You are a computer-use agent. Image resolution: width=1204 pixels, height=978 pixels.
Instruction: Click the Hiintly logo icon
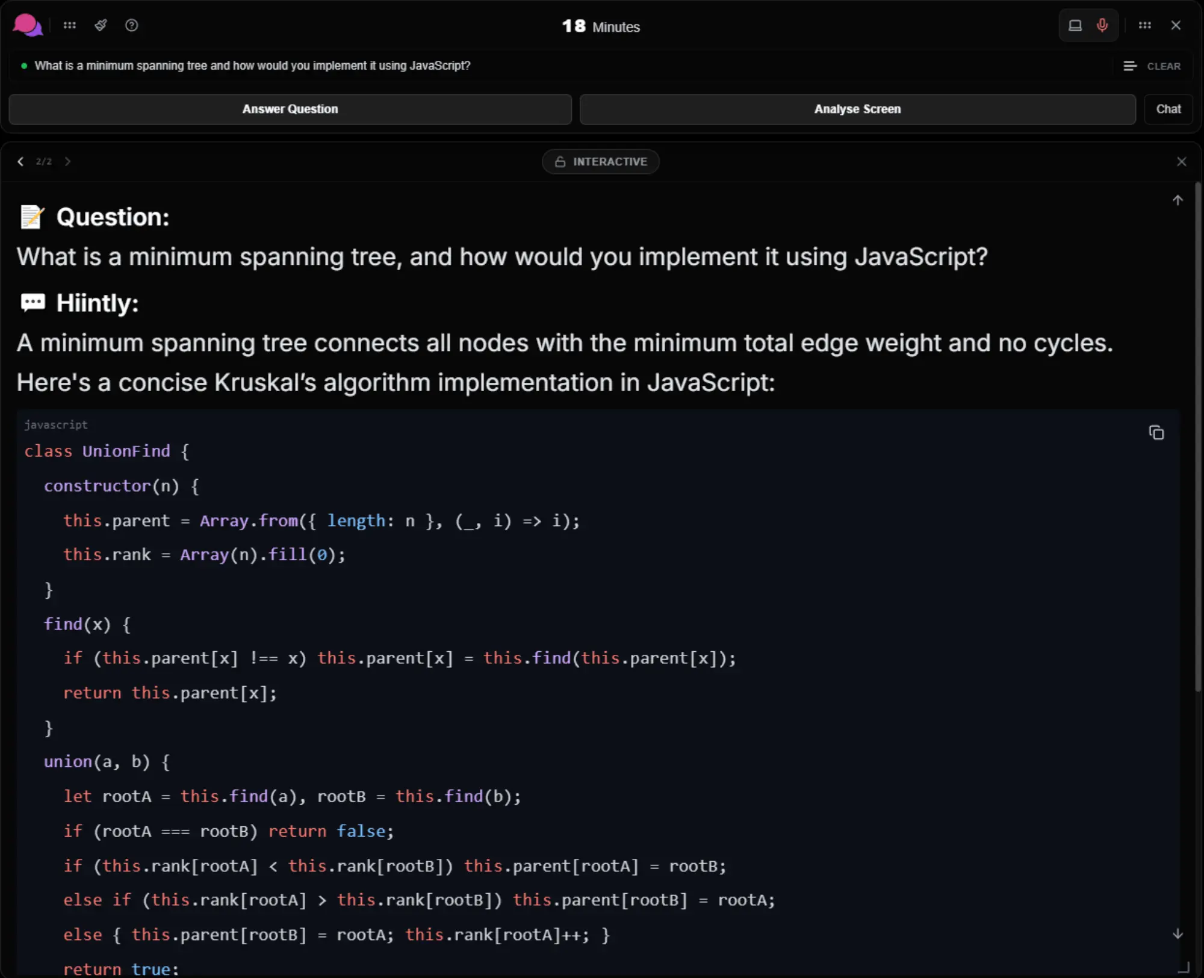(27, 26)
